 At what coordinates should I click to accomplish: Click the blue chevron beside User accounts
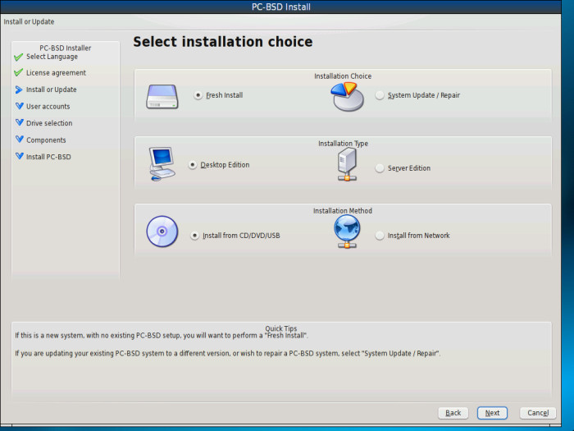[20, 106]
